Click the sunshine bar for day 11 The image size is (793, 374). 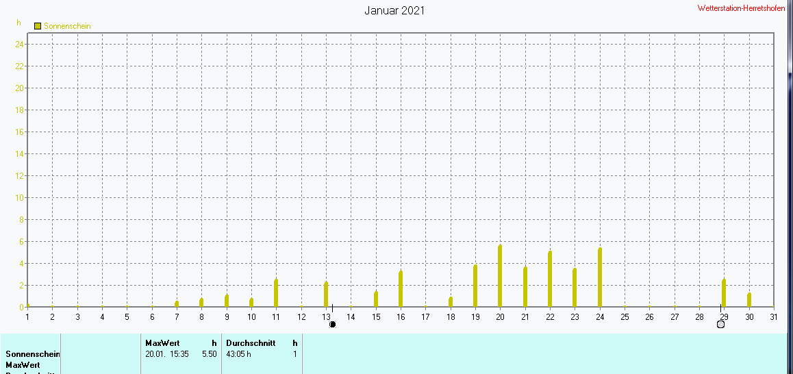pyautogui.click(x=276, y=293)
